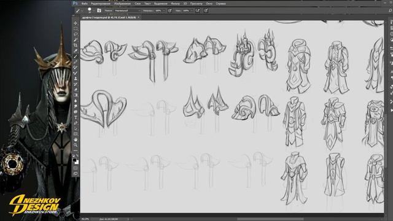Open the Фильтр menu
The width and height of the screenshot is (393, 221).
tap(175, 4)
